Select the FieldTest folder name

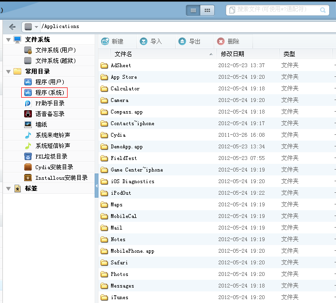point(124,158)
